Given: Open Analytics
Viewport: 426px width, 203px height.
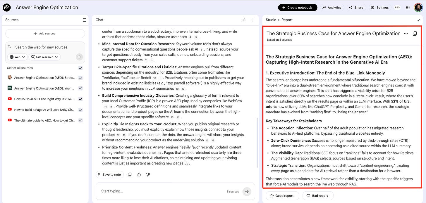Looking at the screenshot, I should [x=332, y=8].
